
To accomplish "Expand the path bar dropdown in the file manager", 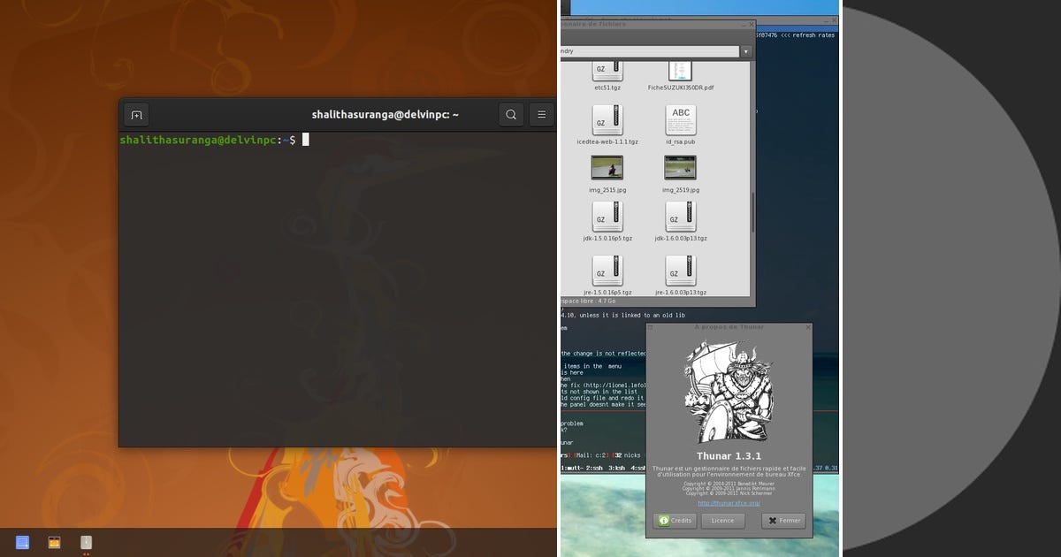I will (x=745, y=51).
